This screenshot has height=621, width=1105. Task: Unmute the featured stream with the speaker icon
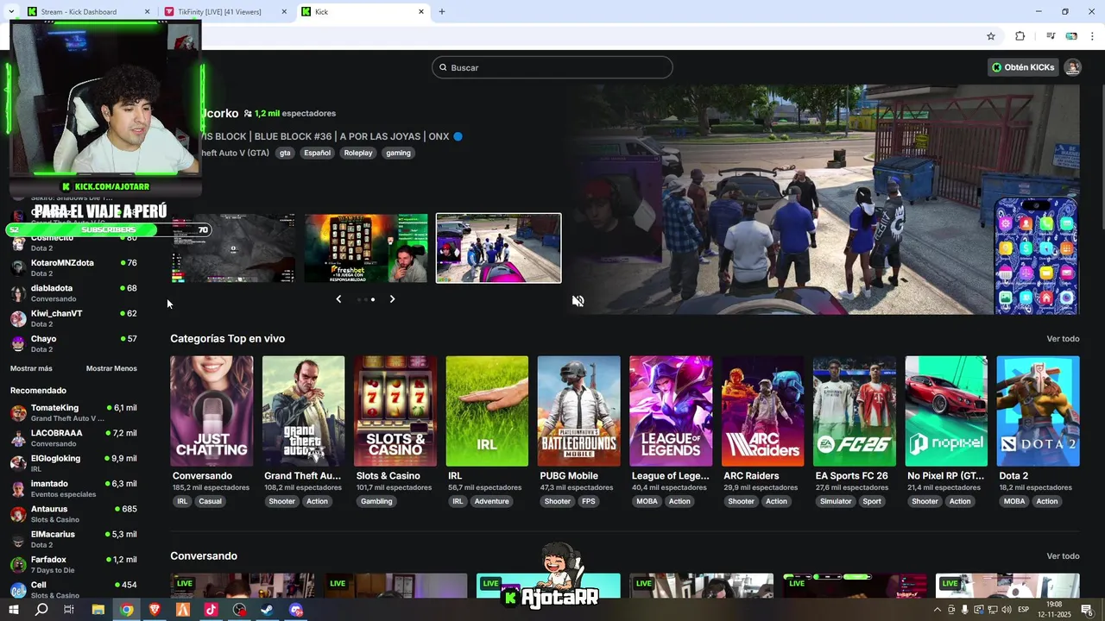(578, 301)
